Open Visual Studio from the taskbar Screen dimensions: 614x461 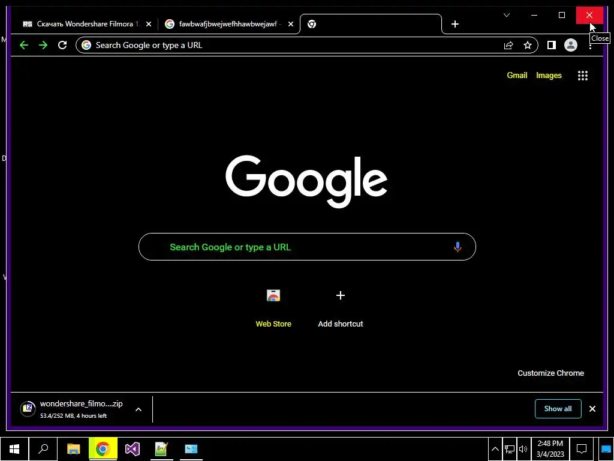pyautogui.click(x=133, y=449)
